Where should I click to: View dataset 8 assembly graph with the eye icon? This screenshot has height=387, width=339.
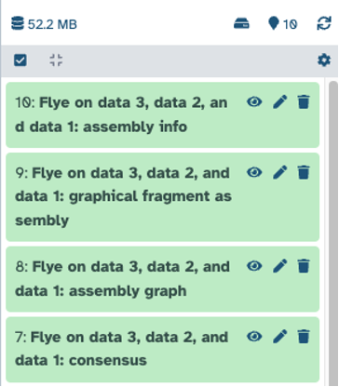point(254,266)
